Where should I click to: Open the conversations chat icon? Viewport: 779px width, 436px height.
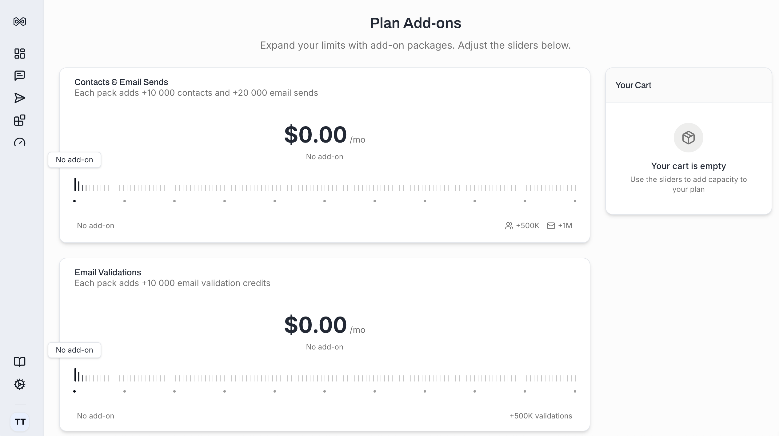pos(20,76)
